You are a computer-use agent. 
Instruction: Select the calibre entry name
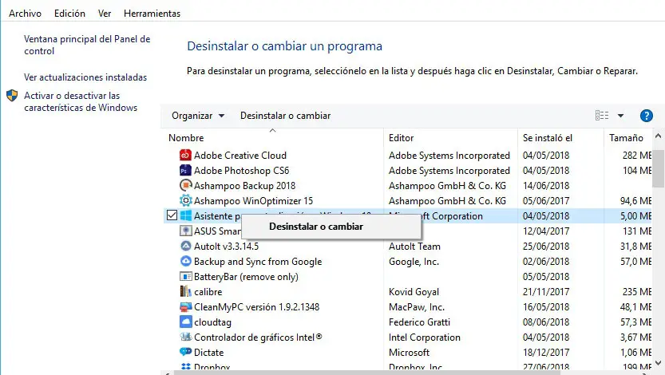[208, 292]
